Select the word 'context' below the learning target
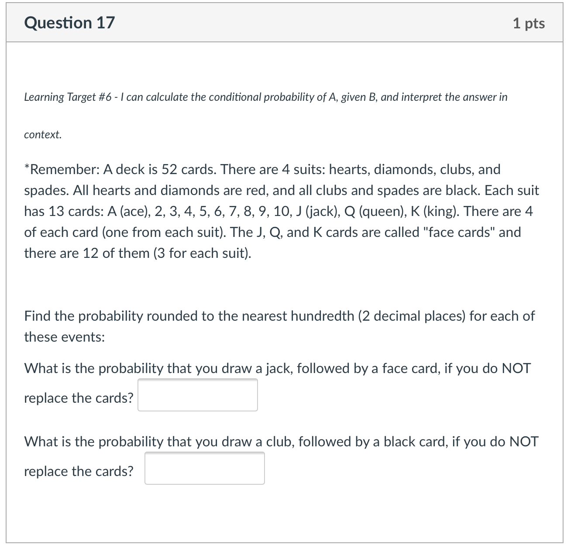The height and width of the screenshot is (548, 574). point(41,134)
